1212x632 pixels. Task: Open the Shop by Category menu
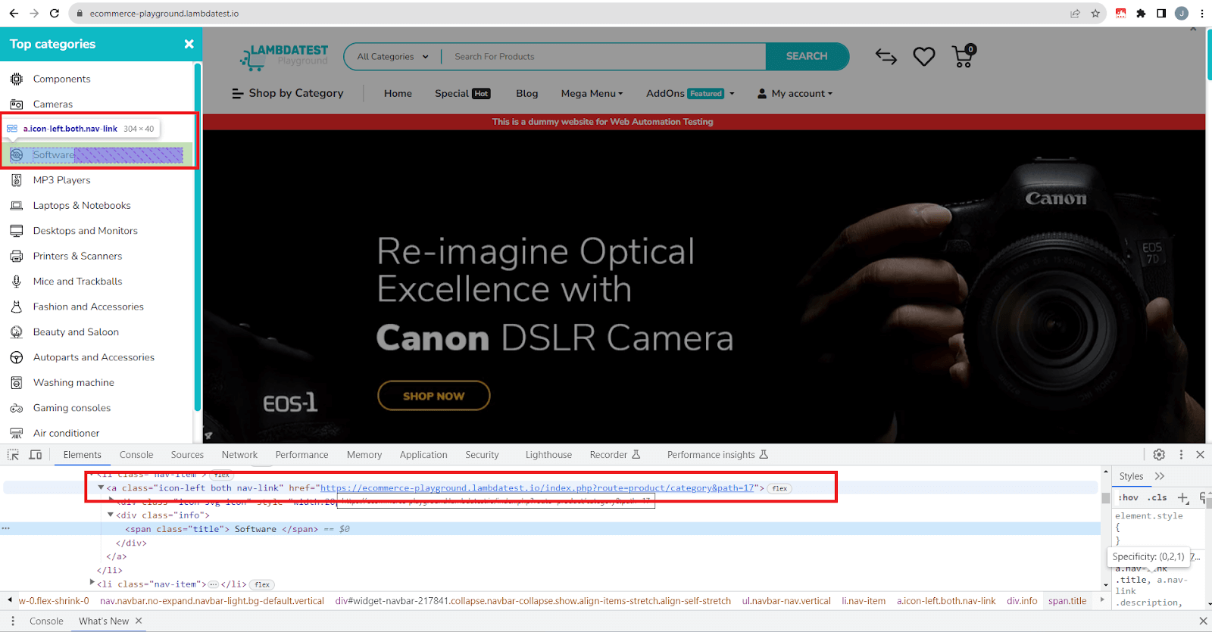tap(288, 93)
